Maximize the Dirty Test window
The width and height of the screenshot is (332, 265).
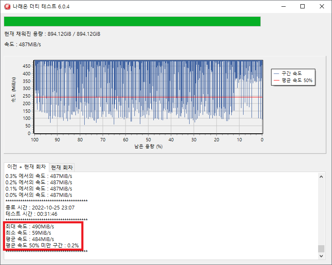coord(303,7)
